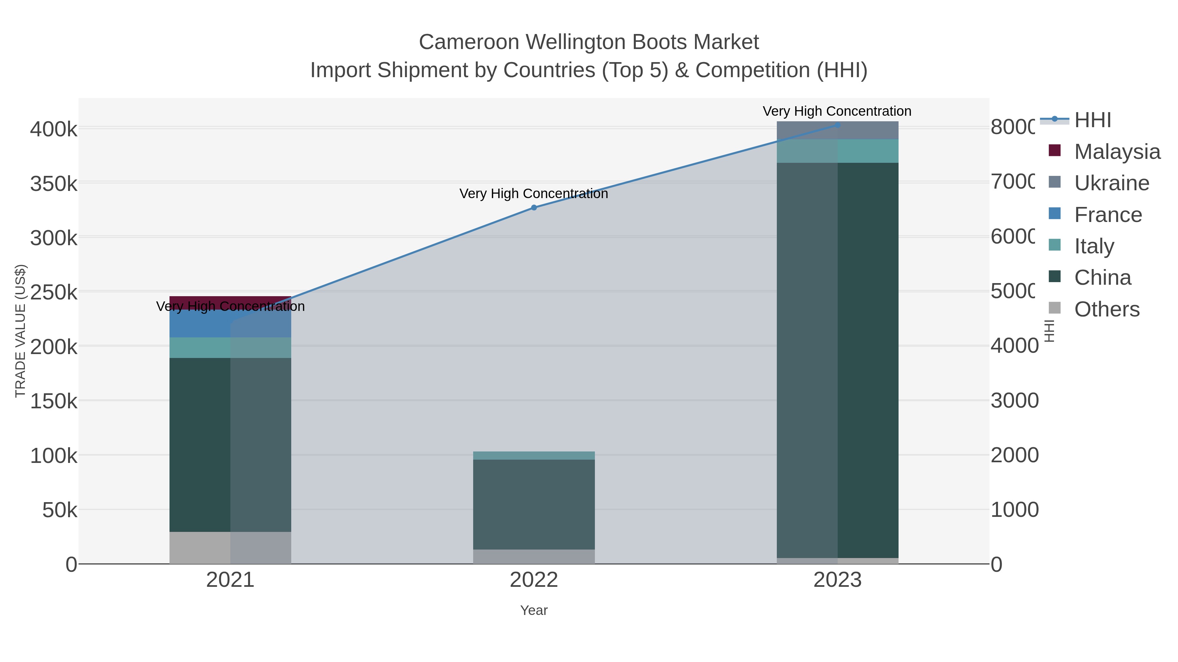Click the Malaysia maroon legend swatch
Image resolution: width=1178 pixels, height=662 pixels.
(1055, 150)
